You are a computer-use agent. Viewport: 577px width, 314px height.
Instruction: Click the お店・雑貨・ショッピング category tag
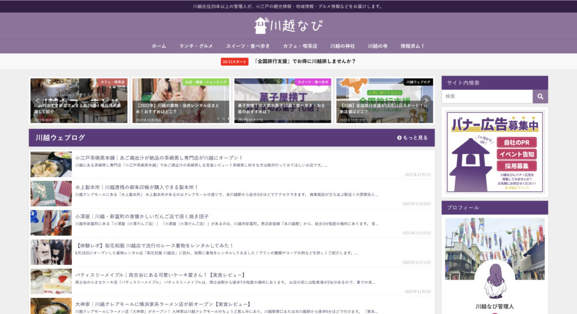pos(206,82)
